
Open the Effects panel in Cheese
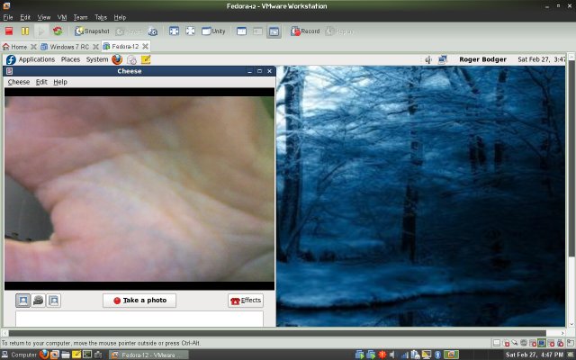pyautogui.click(x=246, y=301)
